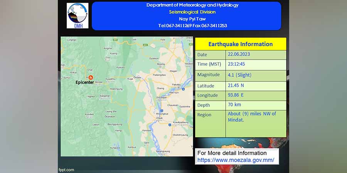The width and height of the screenshot is (347, 173).
Task: Click 'For More detail Information' text
Action: pos(232,153)
